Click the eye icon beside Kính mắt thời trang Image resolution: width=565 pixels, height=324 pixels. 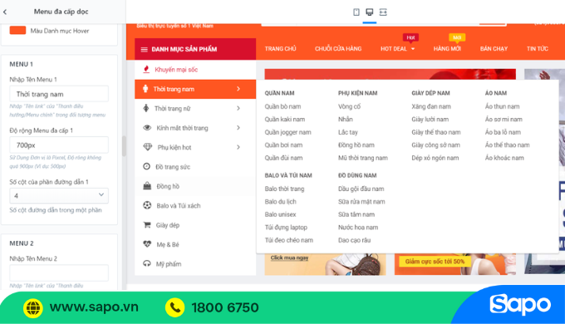coord(147,128)
